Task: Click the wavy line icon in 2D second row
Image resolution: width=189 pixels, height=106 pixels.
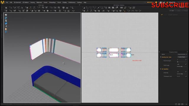Action: [136, 11]
